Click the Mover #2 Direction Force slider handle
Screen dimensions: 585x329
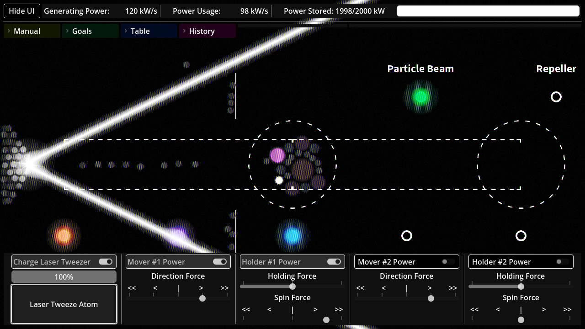point(431,298)
